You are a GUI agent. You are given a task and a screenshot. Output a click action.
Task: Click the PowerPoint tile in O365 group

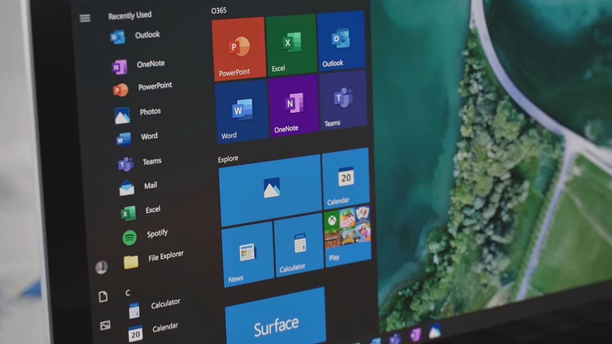click(239, 48)
